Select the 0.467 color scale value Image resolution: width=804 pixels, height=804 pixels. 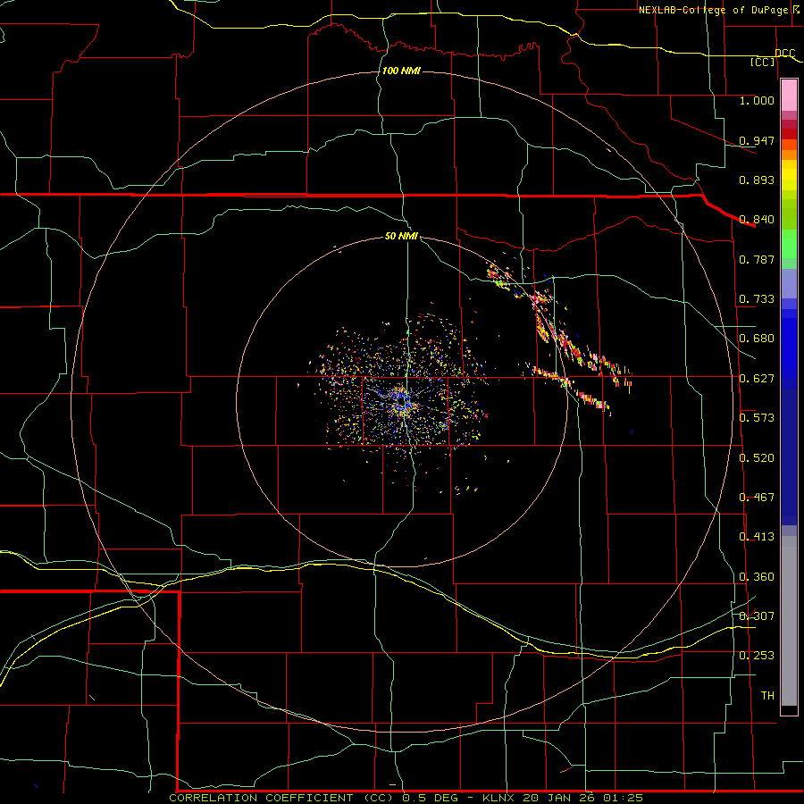click(757, 498)
